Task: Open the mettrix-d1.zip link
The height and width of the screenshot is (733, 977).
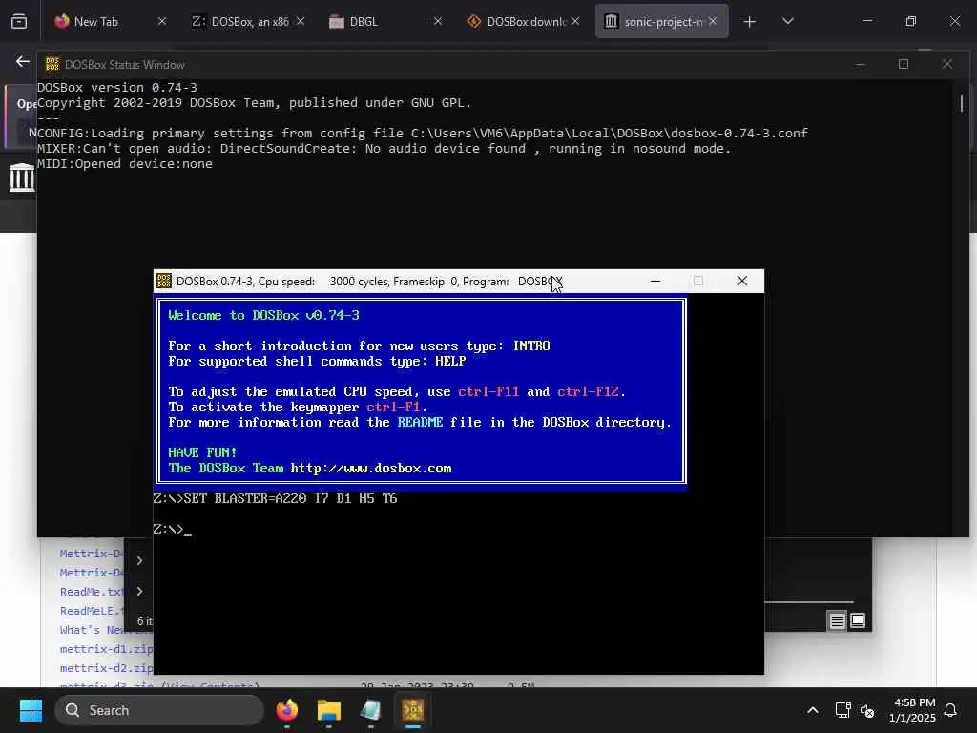Action: click(x=106, y=649)
